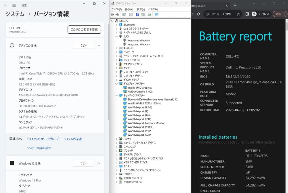Collapse the Windows の仕様 section

[x=99, y=163]
